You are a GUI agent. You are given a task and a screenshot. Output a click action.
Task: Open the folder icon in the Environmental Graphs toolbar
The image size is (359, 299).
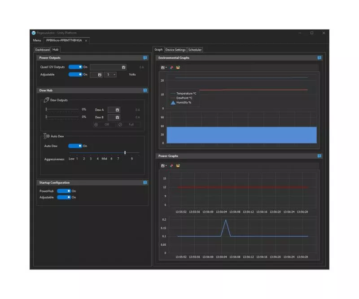(178, 68)
